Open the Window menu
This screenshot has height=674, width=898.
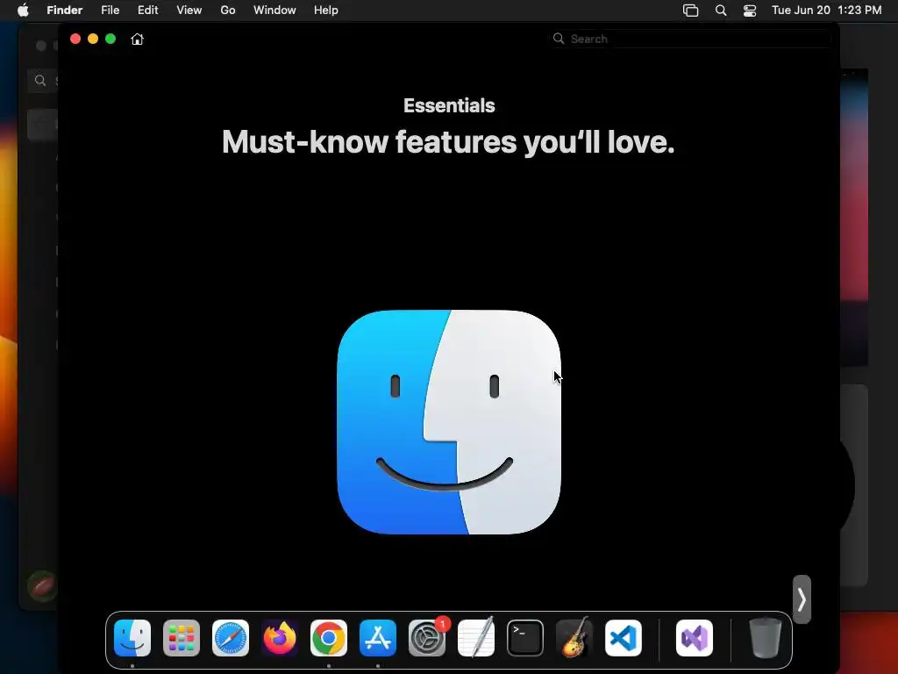(274, 10)
